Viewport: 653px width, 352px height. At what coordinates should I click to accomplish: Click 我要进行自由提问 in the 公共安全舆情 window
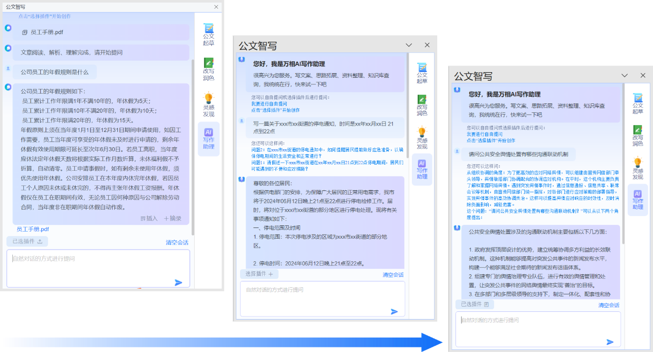click(485, 134)
